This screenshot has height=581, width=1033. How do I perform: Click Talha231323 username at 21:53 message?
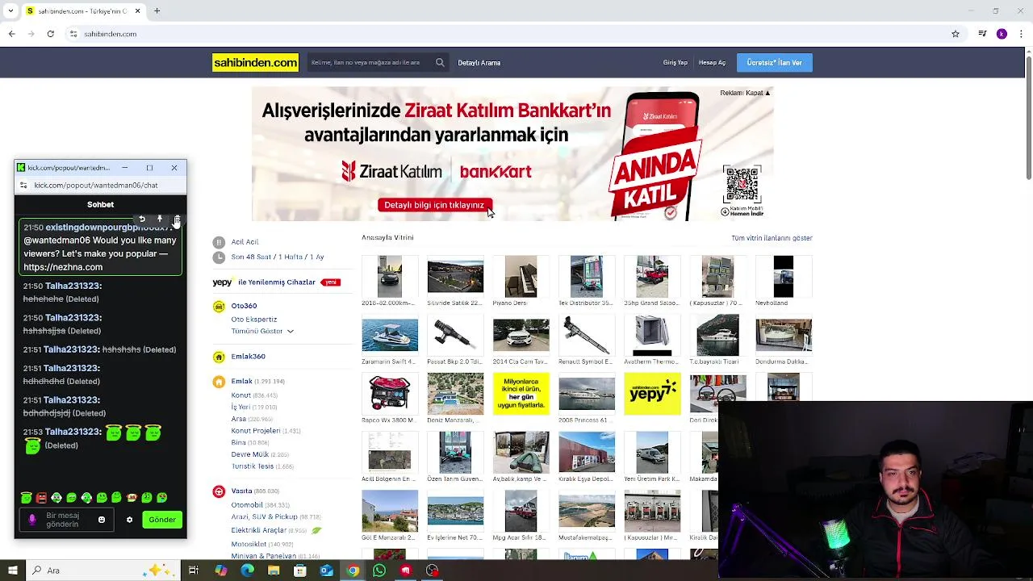(73, 433)
